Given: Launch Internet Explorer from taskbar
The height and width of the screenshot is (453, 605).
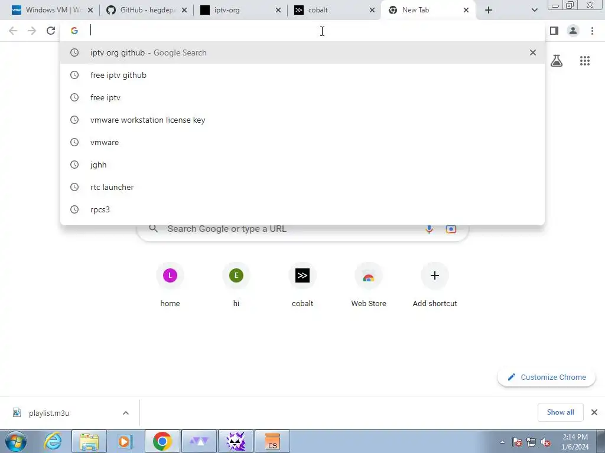Looking at the screenshot, I should click(53, 441).
